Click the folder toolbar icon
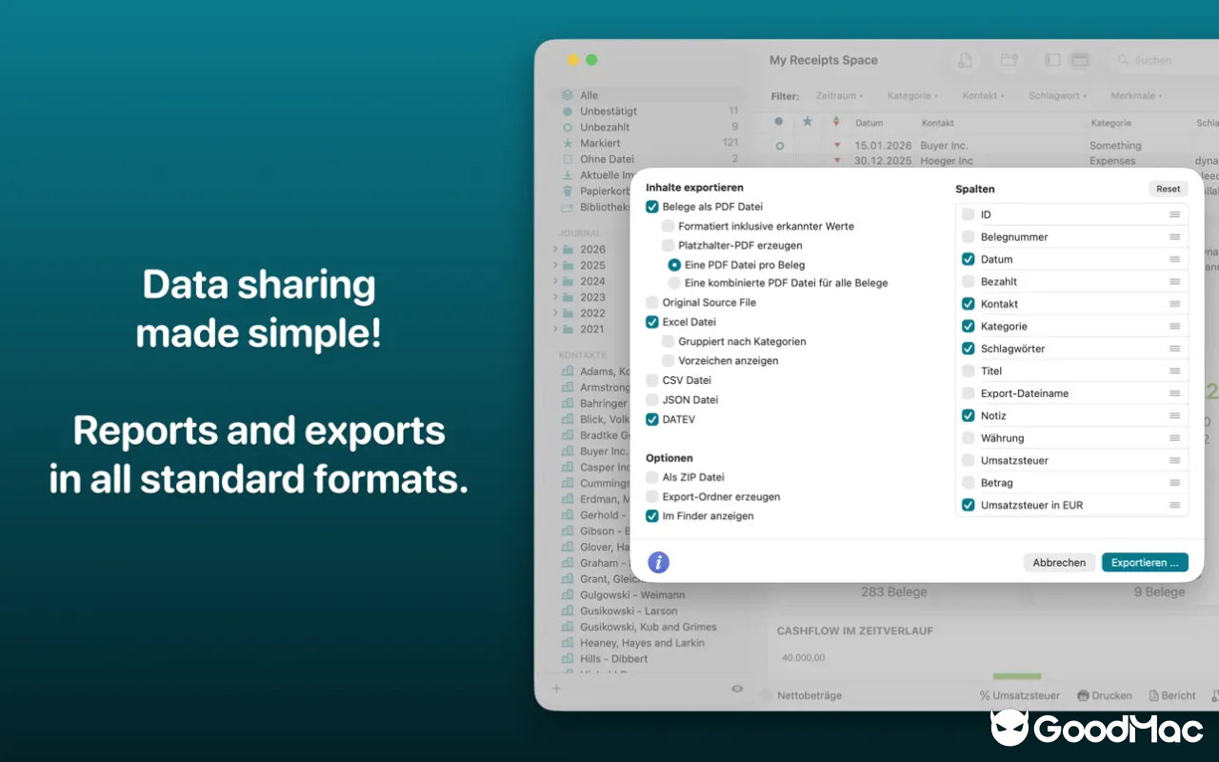This screenshot has width=1219, height=762. coord(1009,60)
